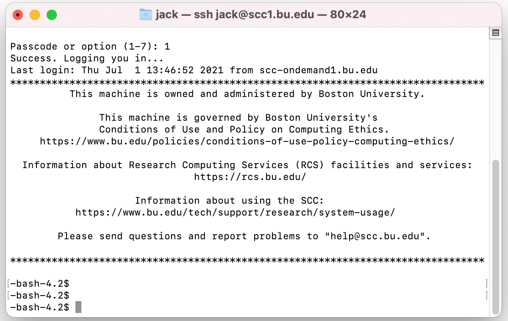Screen dimensions: 508x321
Task: Zoom the window with green button
Action: point(52,15)
